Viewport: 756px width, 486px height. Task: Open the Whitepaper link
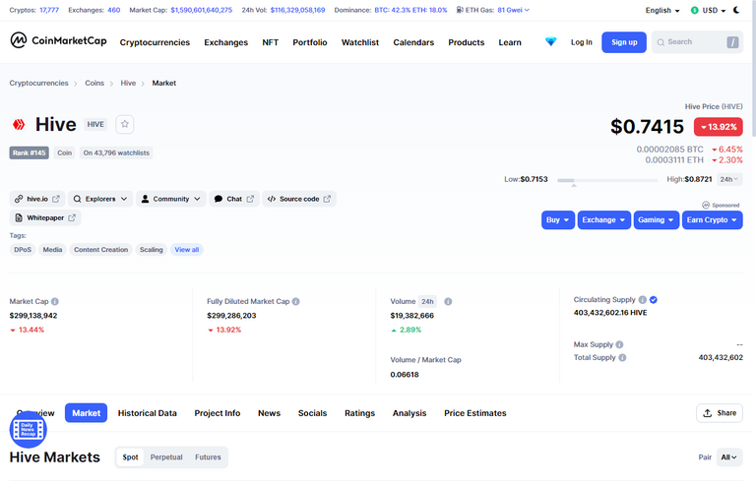tap(45, 217)
